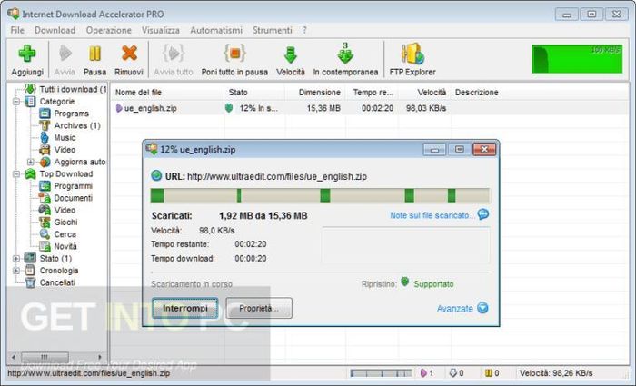Click active downloads count icon in status bar
Screen dimensions: 636x386
point(423,373)
